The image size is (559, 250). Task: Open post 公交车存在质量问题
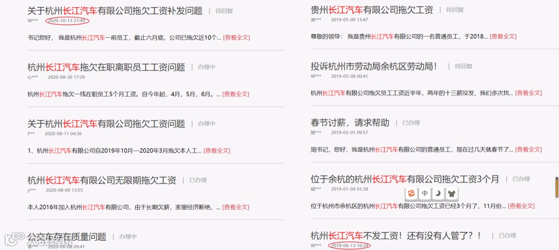pos(67,237)
